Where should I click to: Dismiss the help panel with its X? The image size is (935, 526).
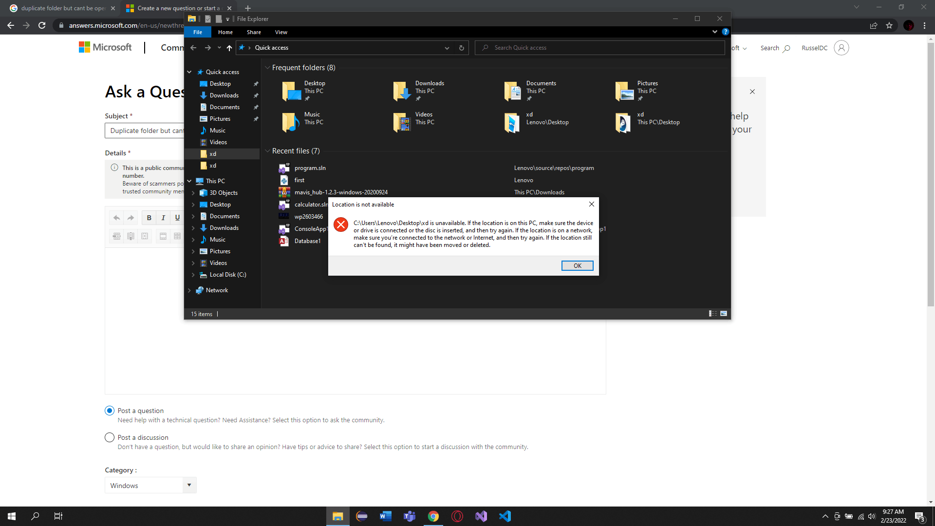[x=752, y=92]
